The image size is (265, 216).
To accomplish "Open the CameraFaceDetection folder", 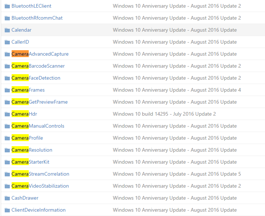I will (x=36, y=78).
